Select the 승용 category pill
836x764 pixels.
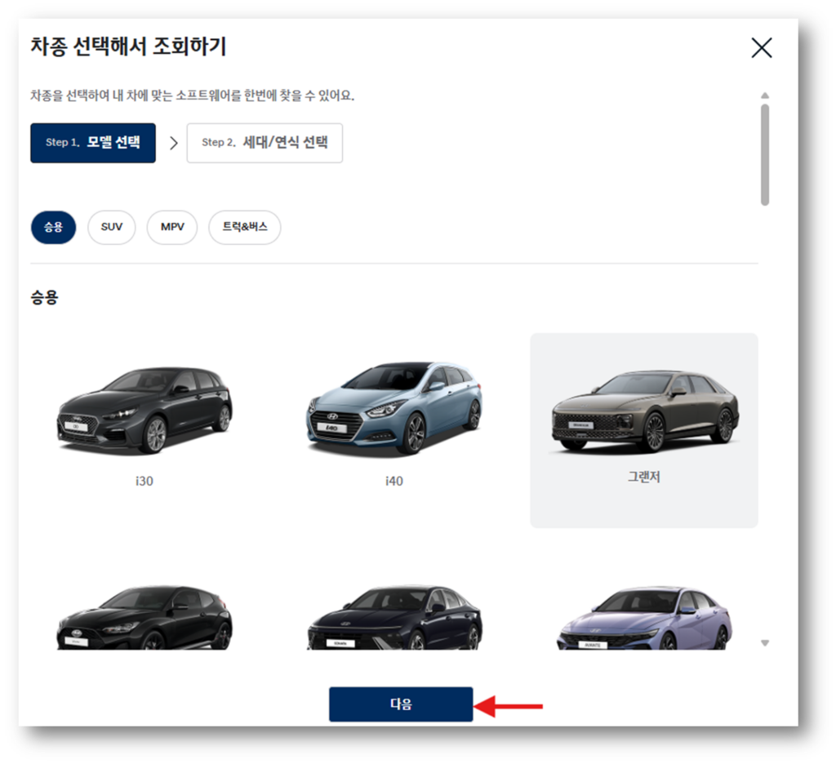pos(53,227)
